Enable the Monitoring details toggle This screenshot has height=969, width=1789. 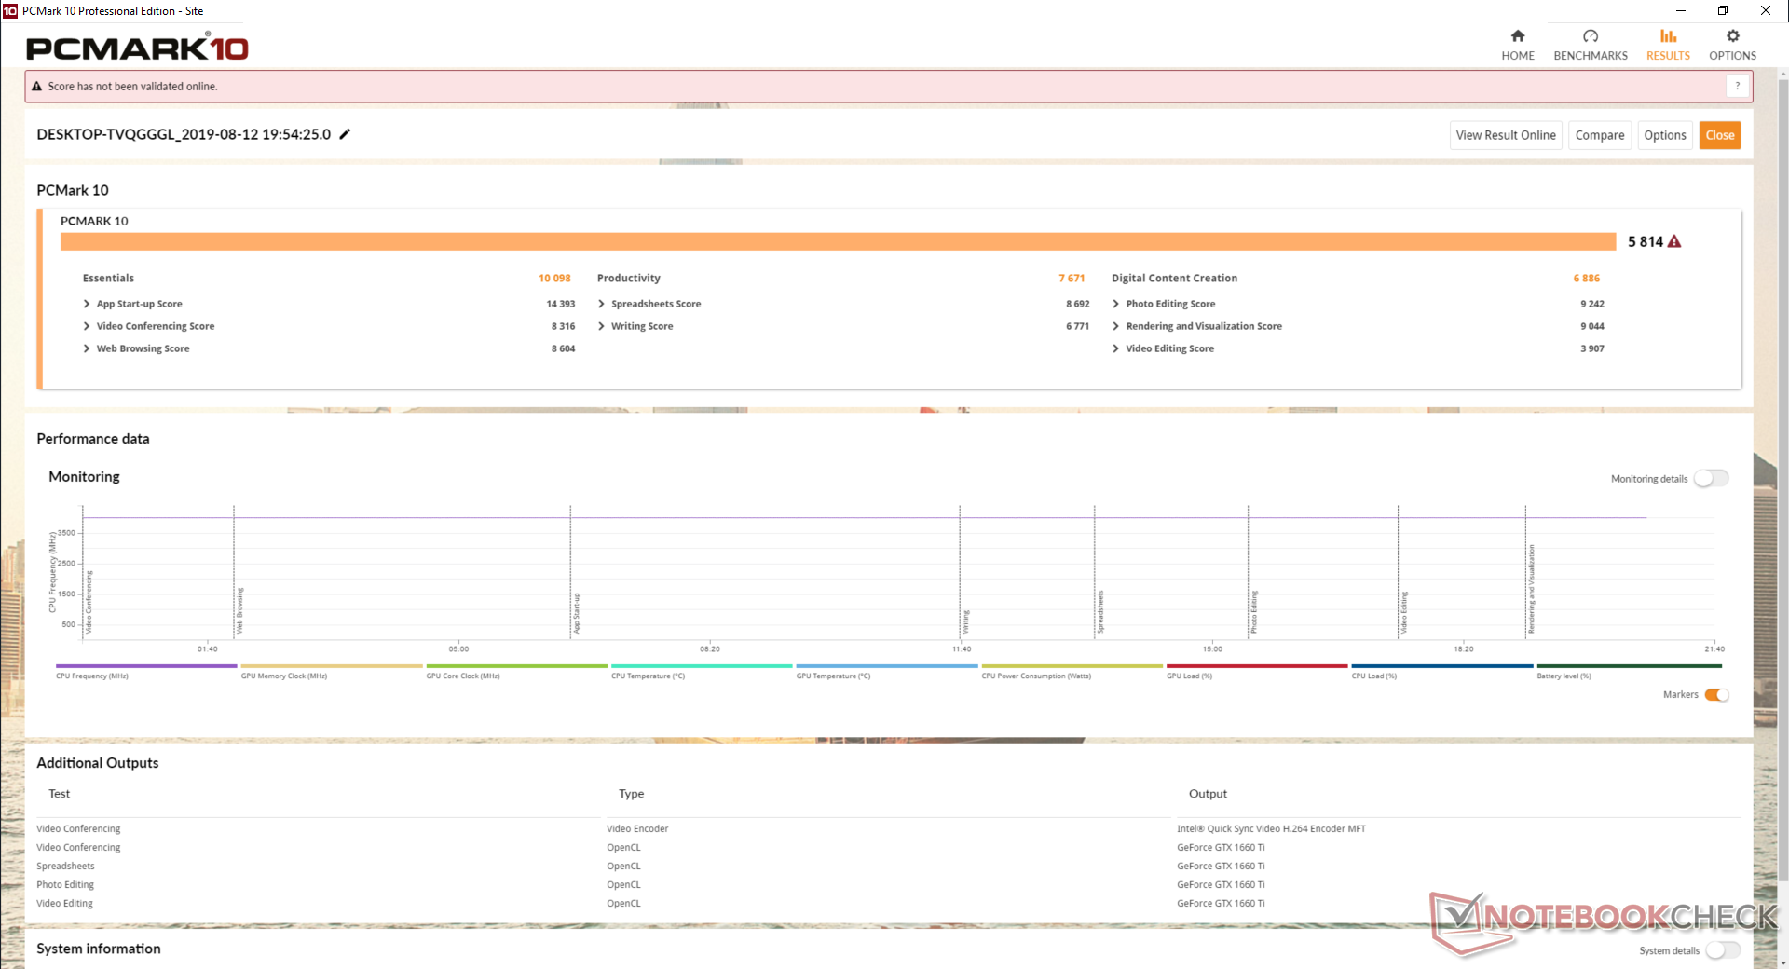click(x=1711, y=478)
